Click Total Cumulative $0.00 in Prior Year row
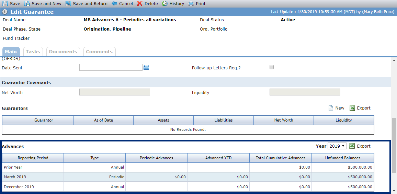Image resolution: width=397 pixels, height=194 pixels. (304, 167)
